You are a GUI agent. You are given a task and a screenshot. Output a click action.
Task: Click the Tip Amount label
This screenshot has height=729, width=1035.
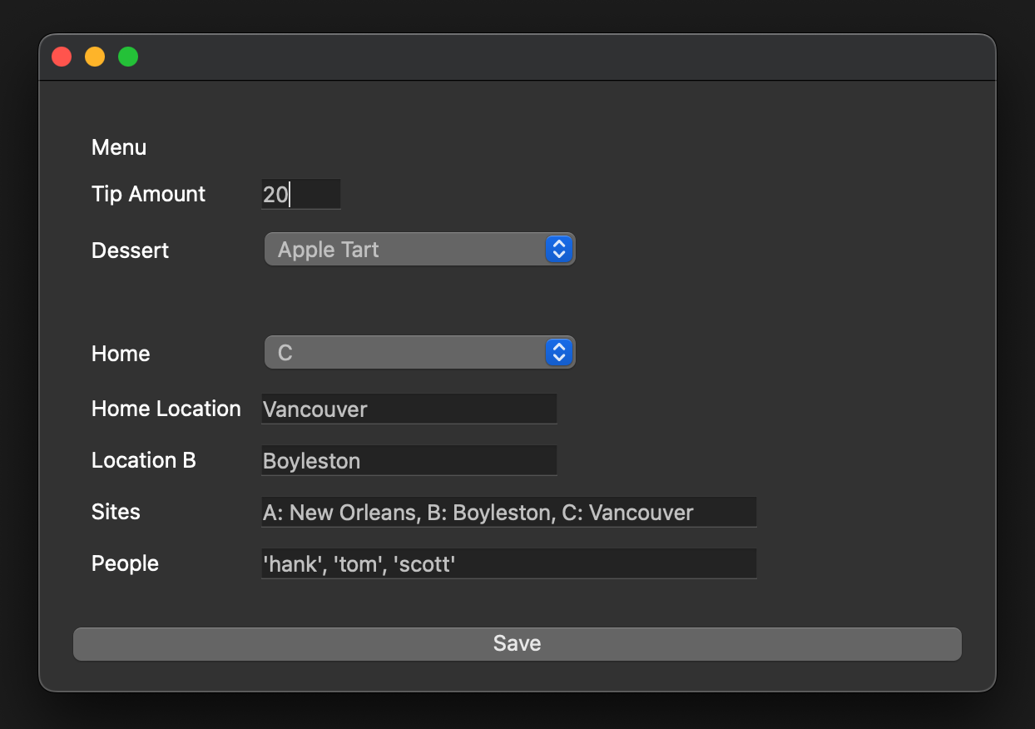[x=148, y=195]
